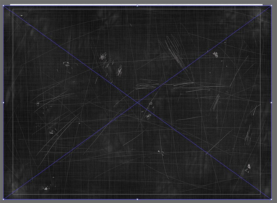Click the top-left corner selection handle
This screenshot has width=277, height=203.
pos(3,6)
